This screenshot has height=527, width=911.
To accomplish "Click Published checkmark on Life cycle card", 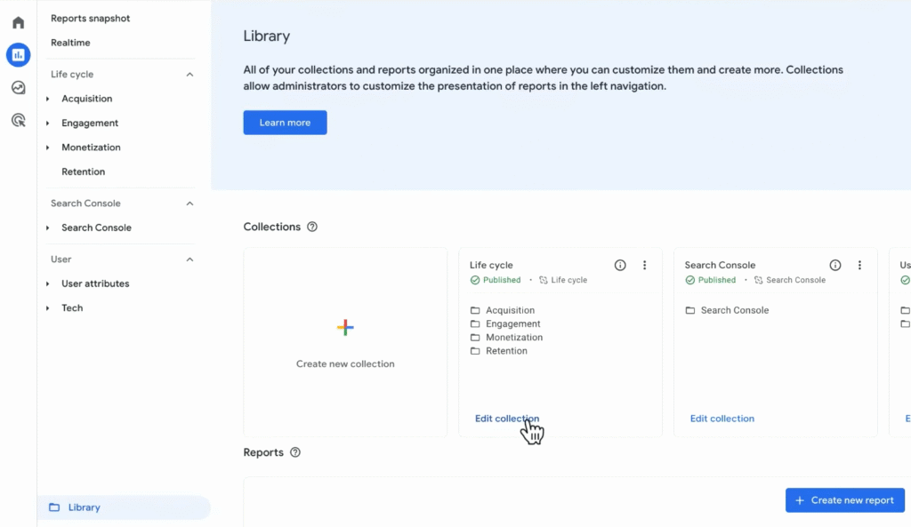I will 475,280.
